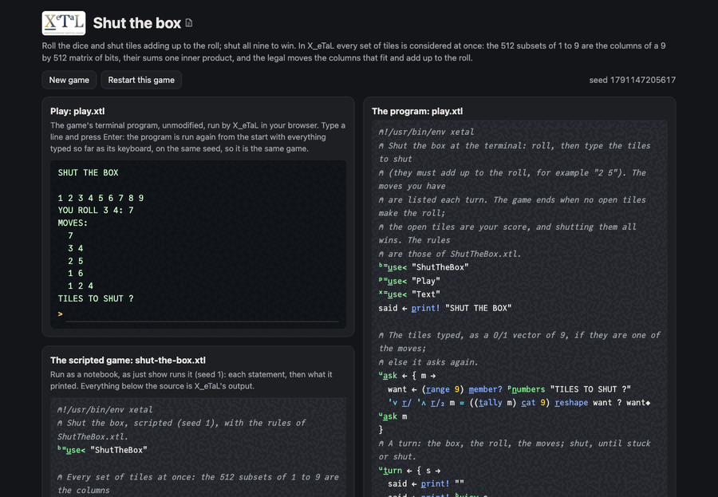This screenshot has width=718, height=497.
Task: Click the "1 2 4" move in the moves list
Action: point(81,286)
